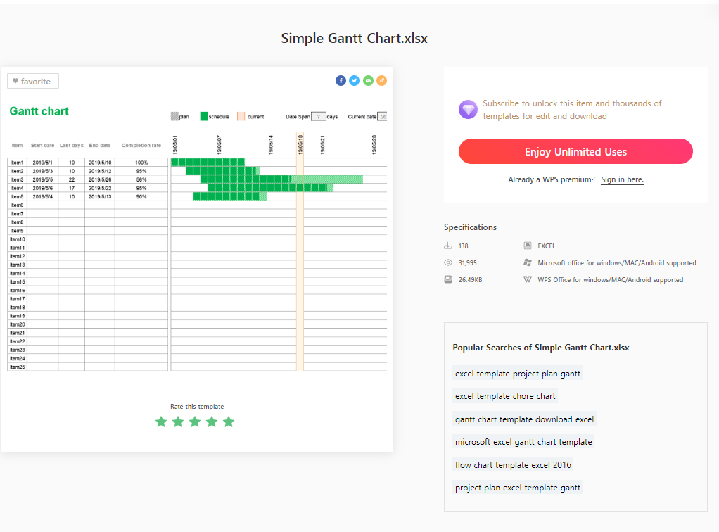
Task: Give a five-star rating with the last star
Action: click(x=228, y=422)
